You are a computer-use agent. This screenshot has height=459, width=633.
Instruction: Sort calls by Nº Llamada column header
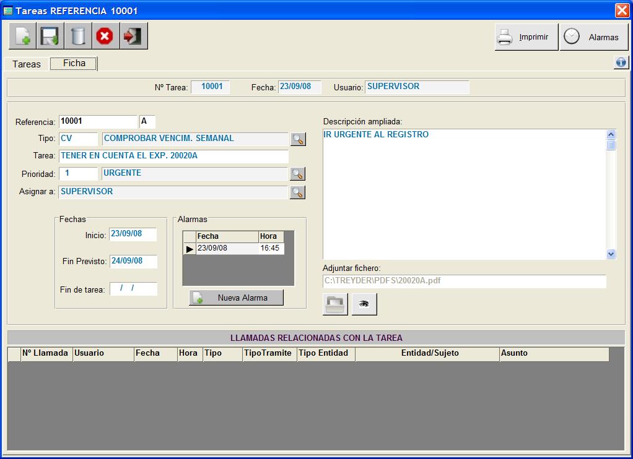(46, 354)
